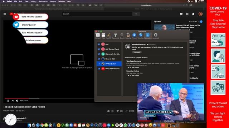This screenshot has width=229, height=128.
Task: Open Facebook icon in the Dock
Action: coord(130,125)
